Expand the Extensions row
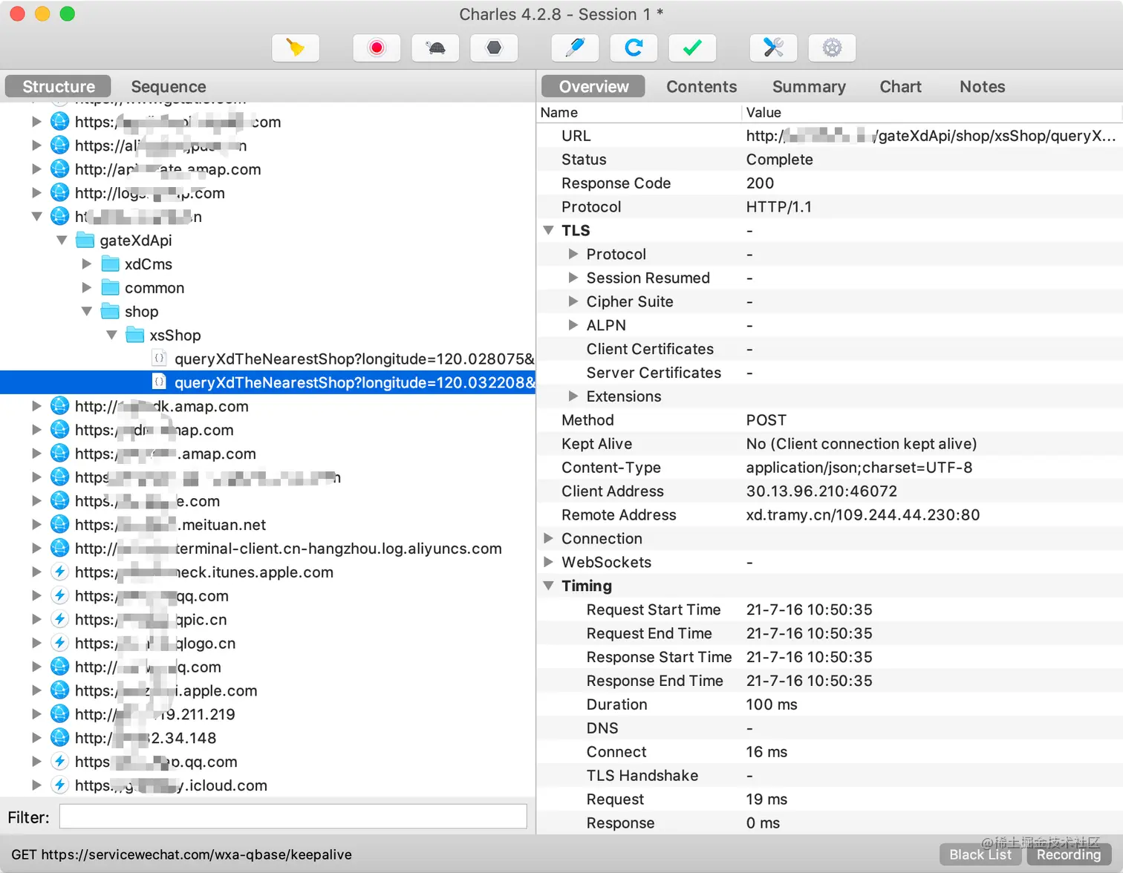The height and width of the screenshot is (873, 1123). click(x=573, y=396)
